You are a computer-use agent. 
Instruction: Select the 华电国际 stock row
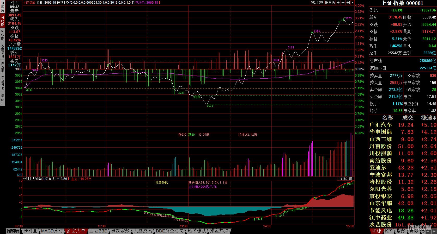(x=403, y=132)
